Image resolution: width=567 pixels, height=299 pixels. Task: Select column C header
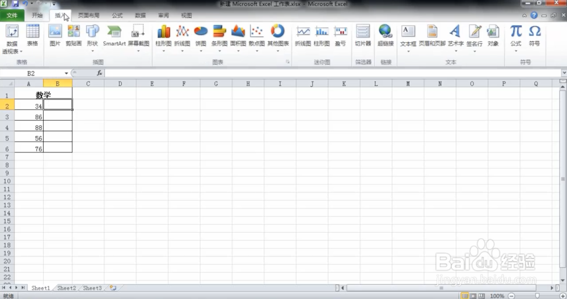88,83
